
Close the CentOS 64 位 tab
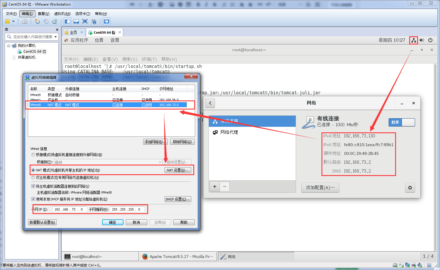click(x=120, y=32)
